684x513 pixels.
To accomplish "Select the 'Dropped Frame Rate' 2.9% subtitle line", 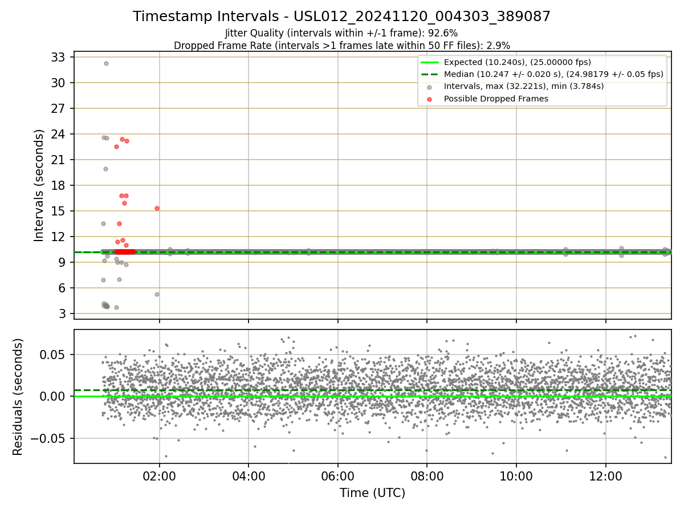I will point(341,45).
